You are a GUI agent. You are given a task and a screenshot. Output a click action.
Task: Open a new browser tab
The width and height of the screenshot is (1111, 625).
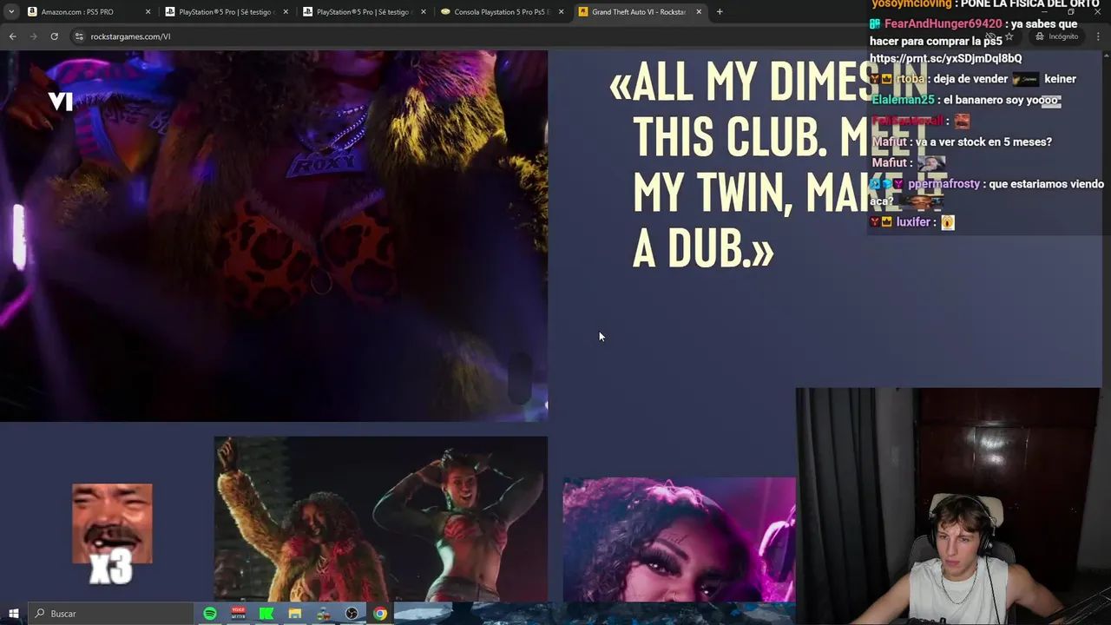click(x=719, y=12)
